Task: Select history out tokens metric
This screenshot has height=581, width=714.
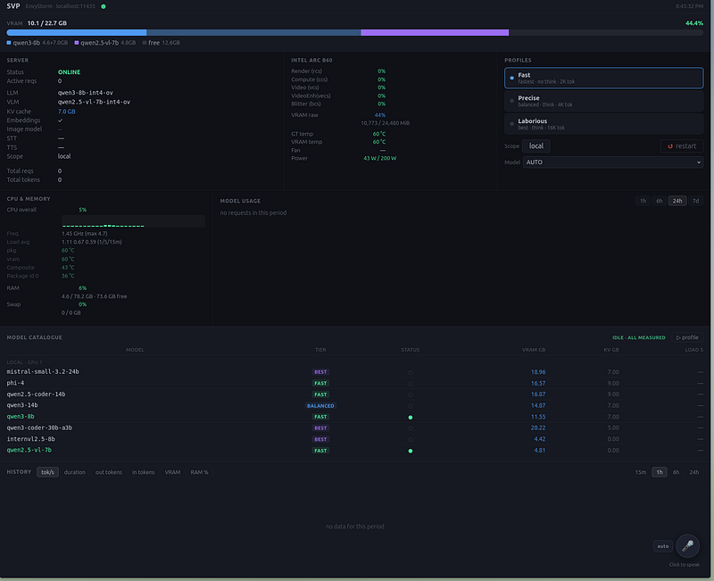Action: coord(108,472)
